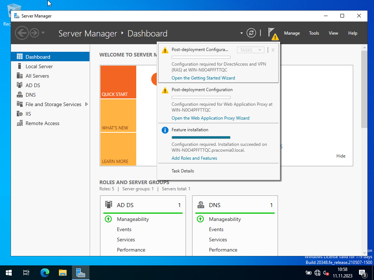
Task: Open DNS Services
Action: click(218, 240)
